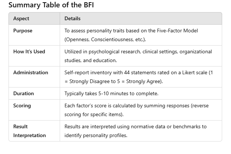The width and height of the screenshot is (231, 154).
Task: Select the "Details" column header
Action: pos(73,18)
